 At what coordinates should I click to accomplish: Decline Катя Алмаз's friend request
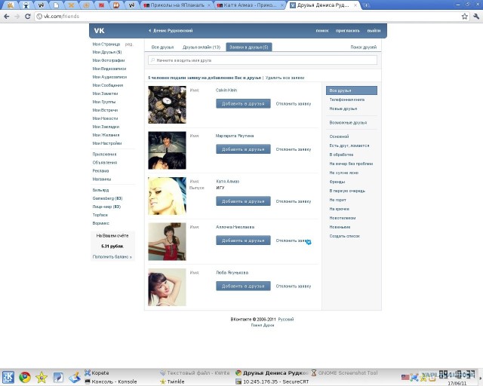(294, 201)
